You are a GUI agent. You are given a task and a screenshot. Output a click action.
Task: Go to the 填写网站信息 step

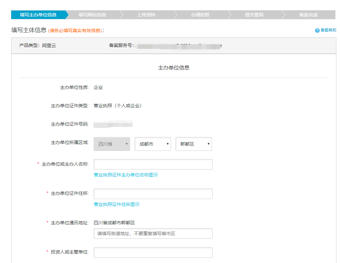click(x=92, y=15)
